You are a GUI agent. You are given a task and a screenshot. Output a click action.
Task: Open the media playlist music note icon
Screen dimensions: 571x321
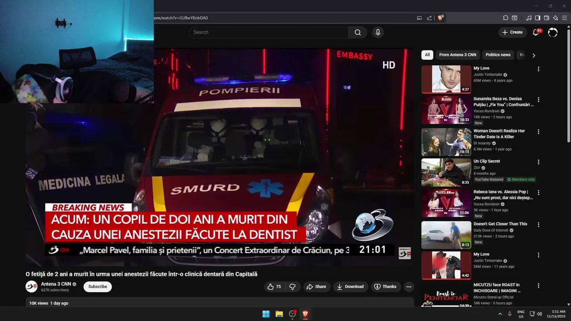tap(529, 18)
